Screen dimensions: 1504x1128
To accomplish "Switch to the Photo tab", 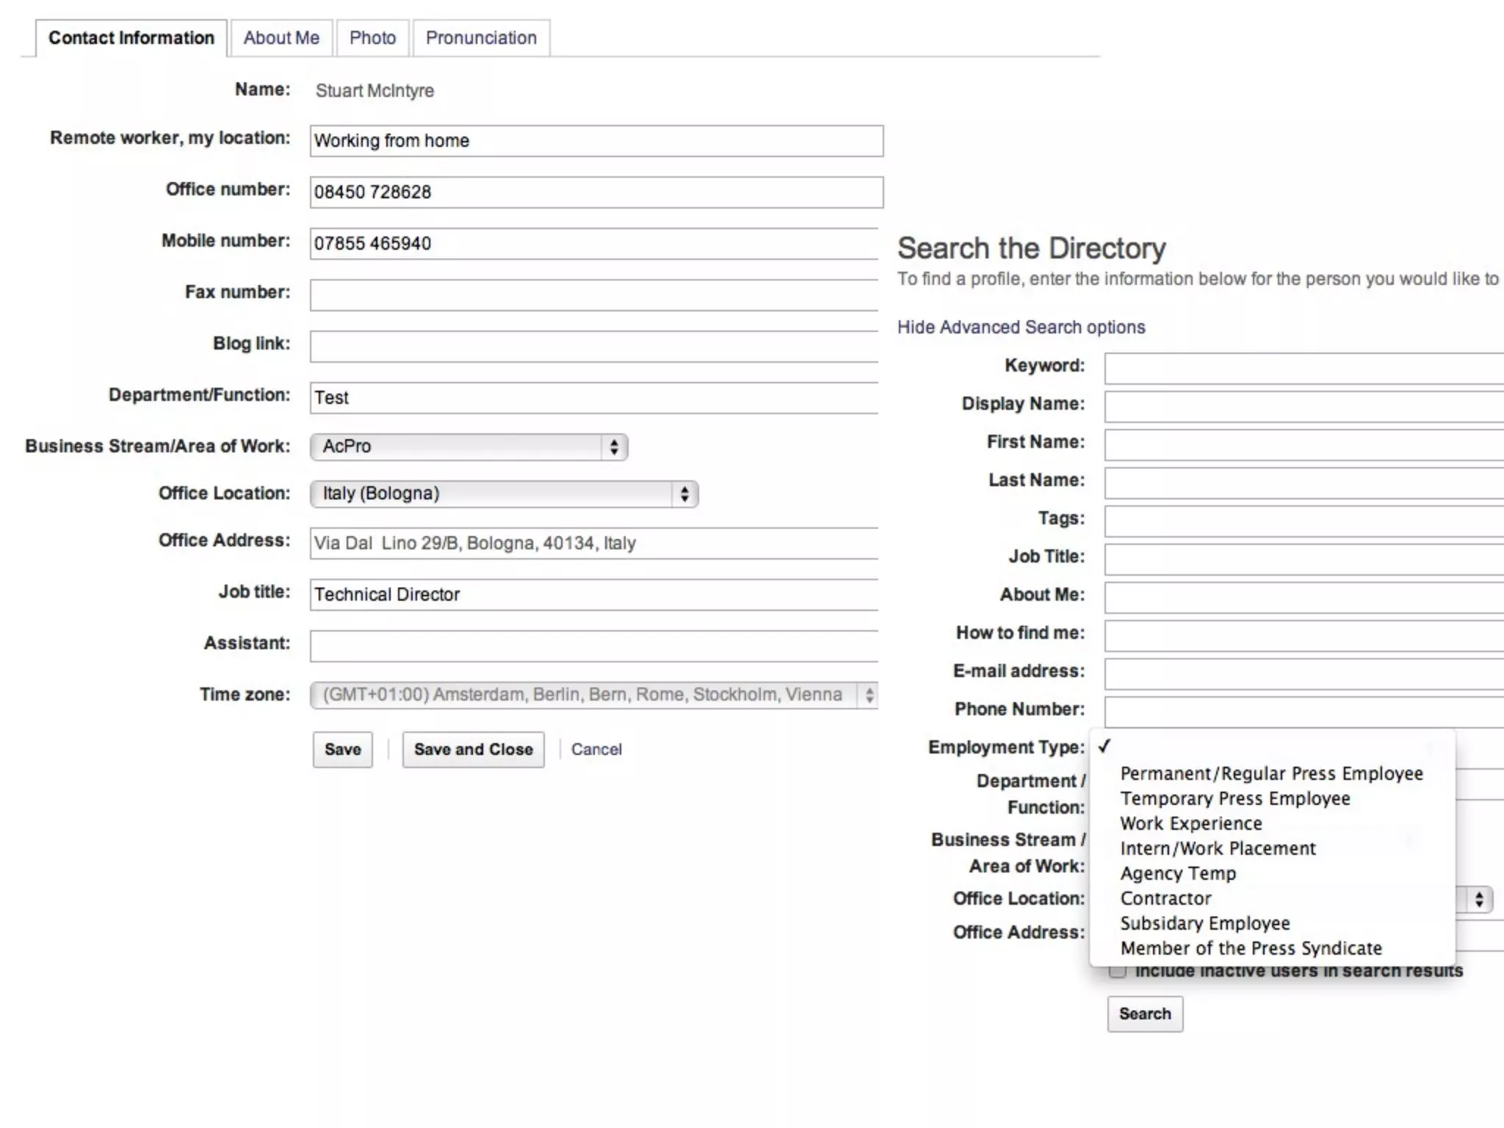I will (372, 38).
